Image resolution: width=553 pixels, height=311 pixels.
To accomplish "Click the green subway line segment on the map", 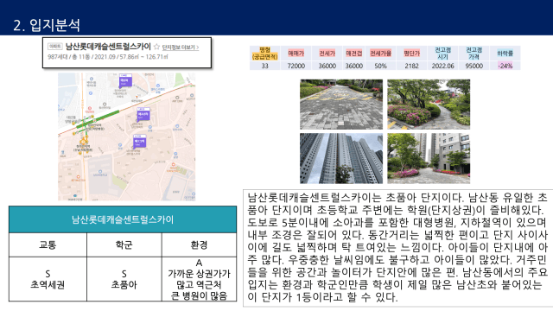I will [98, 119].
